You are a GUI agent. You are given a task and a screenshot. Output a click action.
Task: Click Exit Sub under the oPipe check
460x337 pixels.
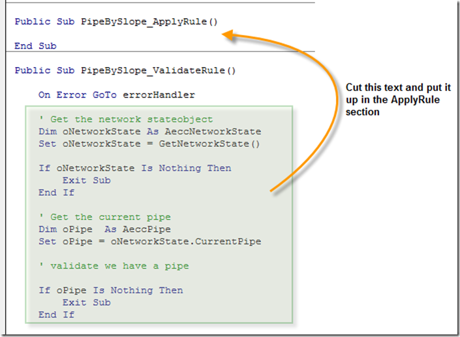[x=86, y=303]
